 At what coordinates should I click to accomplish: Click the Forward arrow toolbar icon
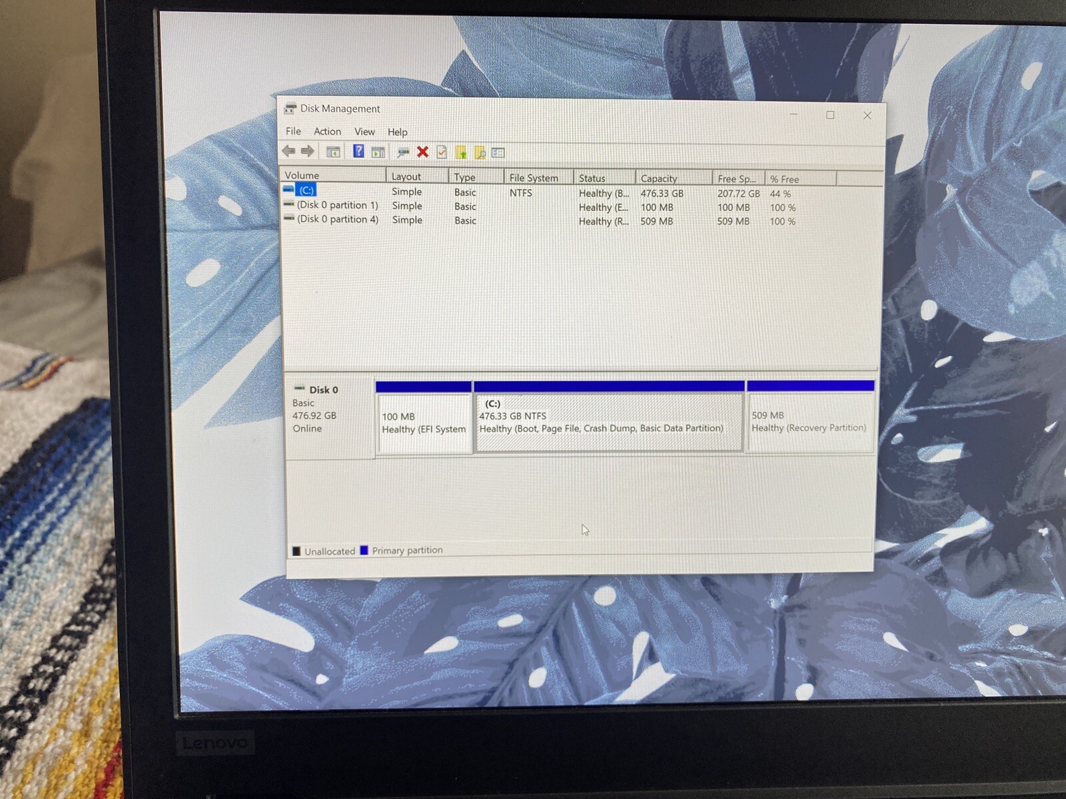(307, 151)
